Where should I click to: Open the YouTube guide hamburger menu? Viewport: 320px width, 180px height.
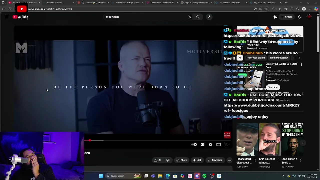point(7,17)
